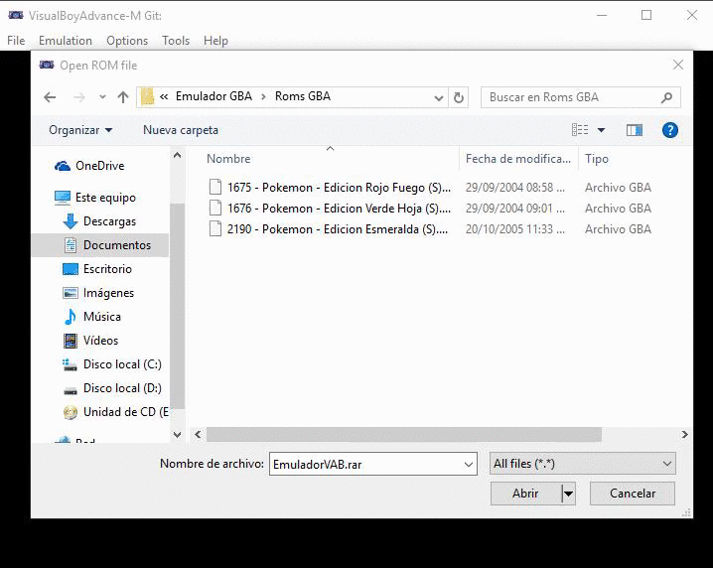Image resolution: width=713 pixels, height=568 pixels.
Task: Open the Vídeos folder
Action: (100, 341)
